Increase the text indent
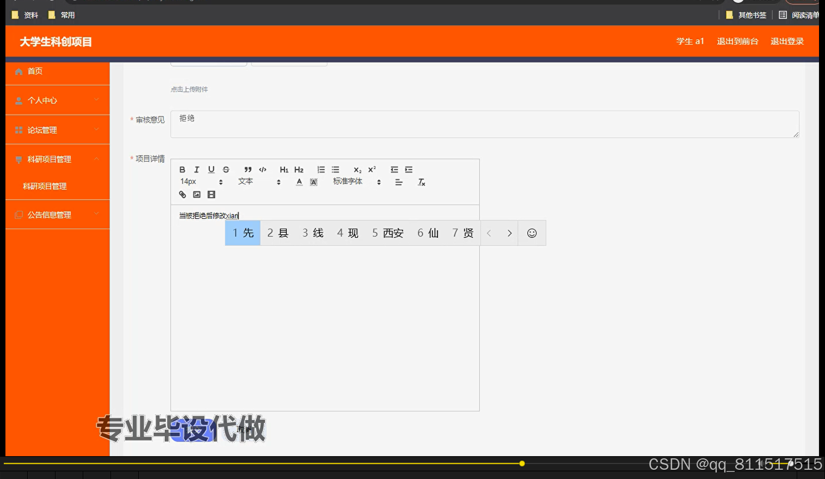This screenshot has width=825, height=479. (409, 170)
